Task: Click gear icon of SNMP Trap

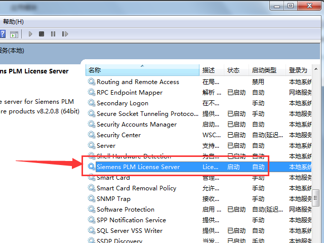Action: click(91, 198)
